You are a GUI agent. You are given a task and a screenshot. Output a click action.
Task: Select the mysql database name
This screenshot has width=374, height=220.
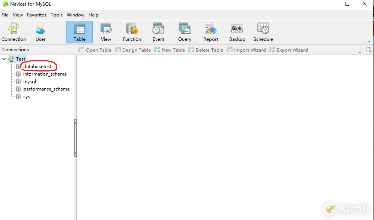point(30,82)
